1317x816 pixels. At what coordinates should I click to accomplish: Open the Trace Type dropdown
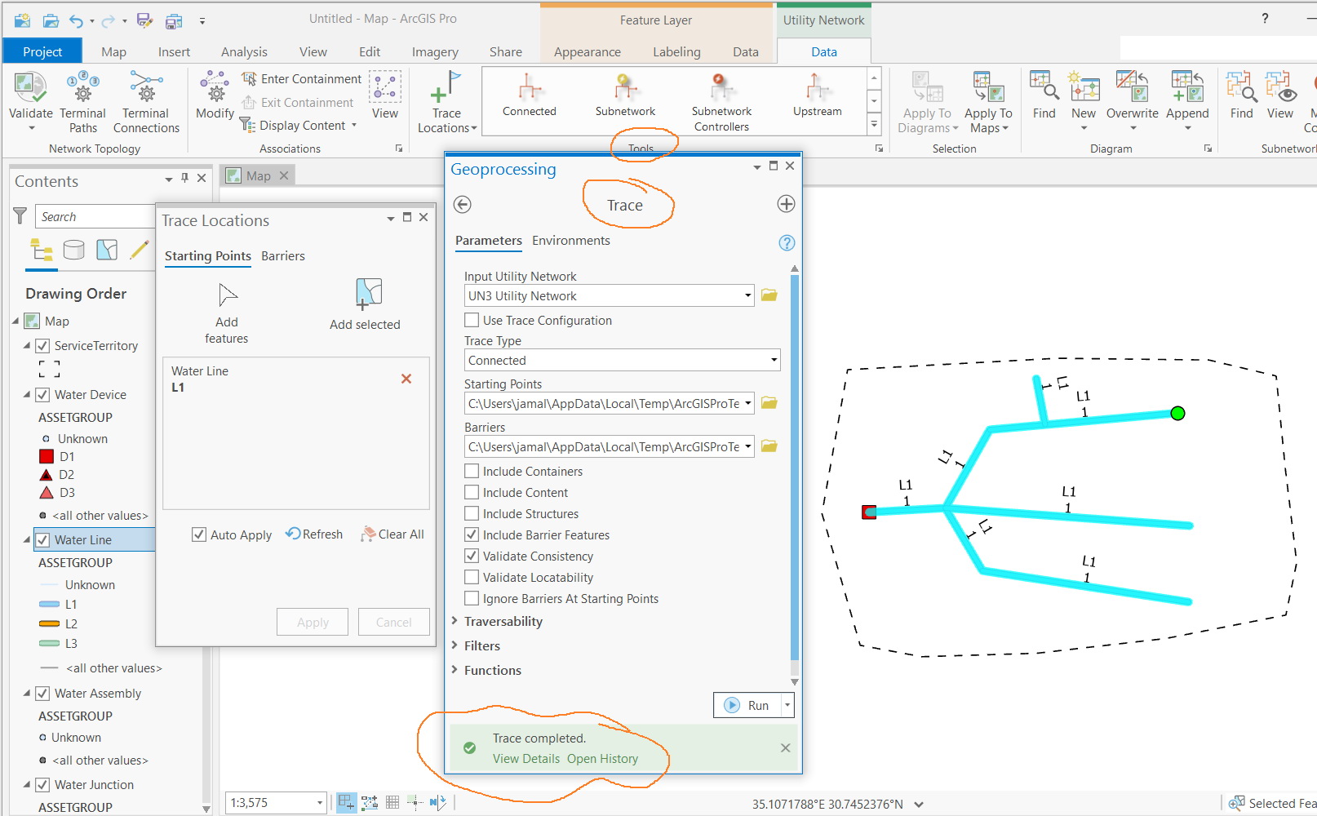772,360
